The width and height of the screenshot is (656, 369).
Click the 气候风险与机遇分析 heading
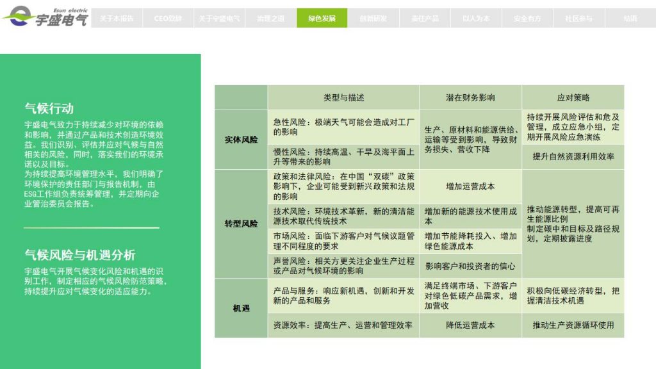80,255
